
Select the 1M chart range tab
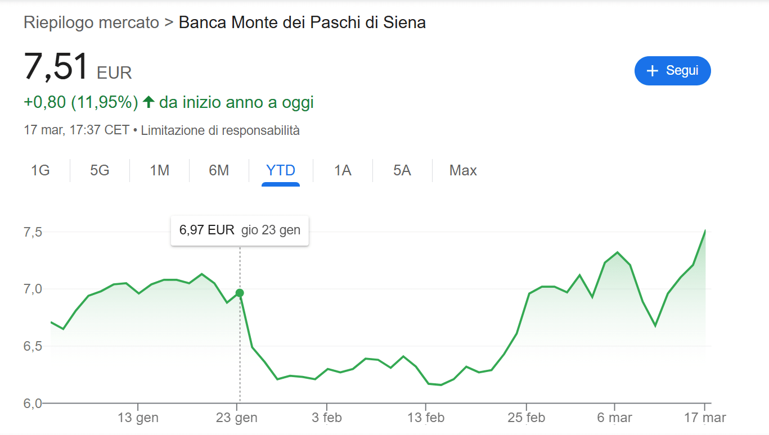[160, 170]
